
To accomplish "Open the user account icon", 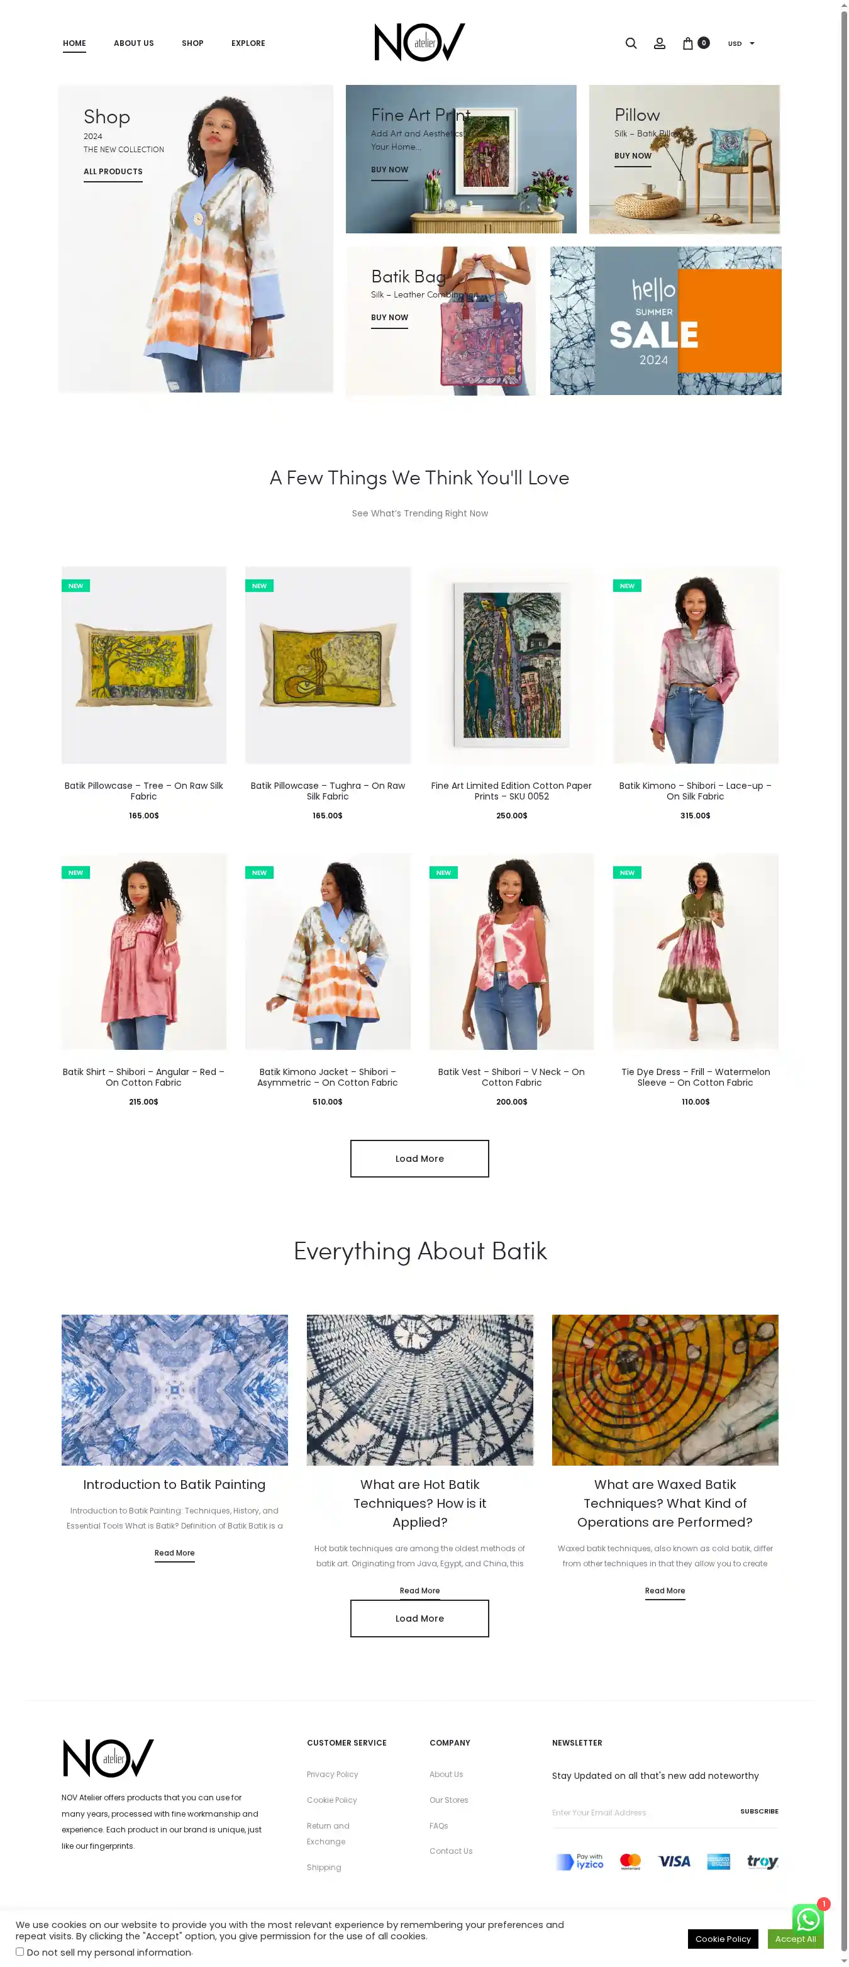I will click(x=660, y=43).
